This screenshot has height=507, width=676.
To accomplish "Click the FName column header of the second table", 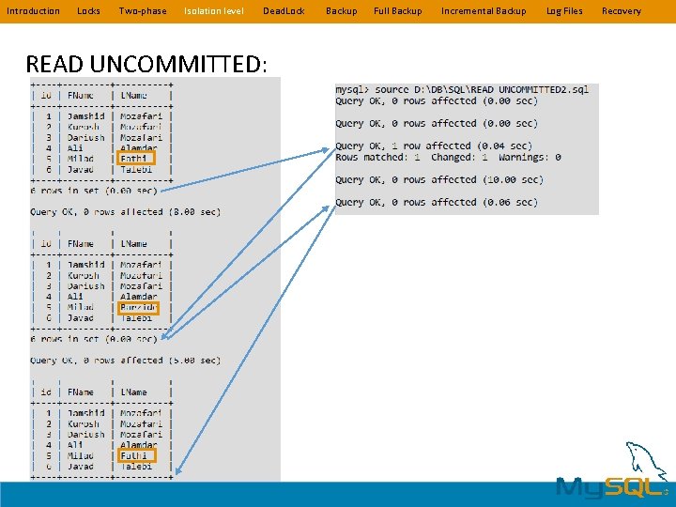I will point(80,243).
